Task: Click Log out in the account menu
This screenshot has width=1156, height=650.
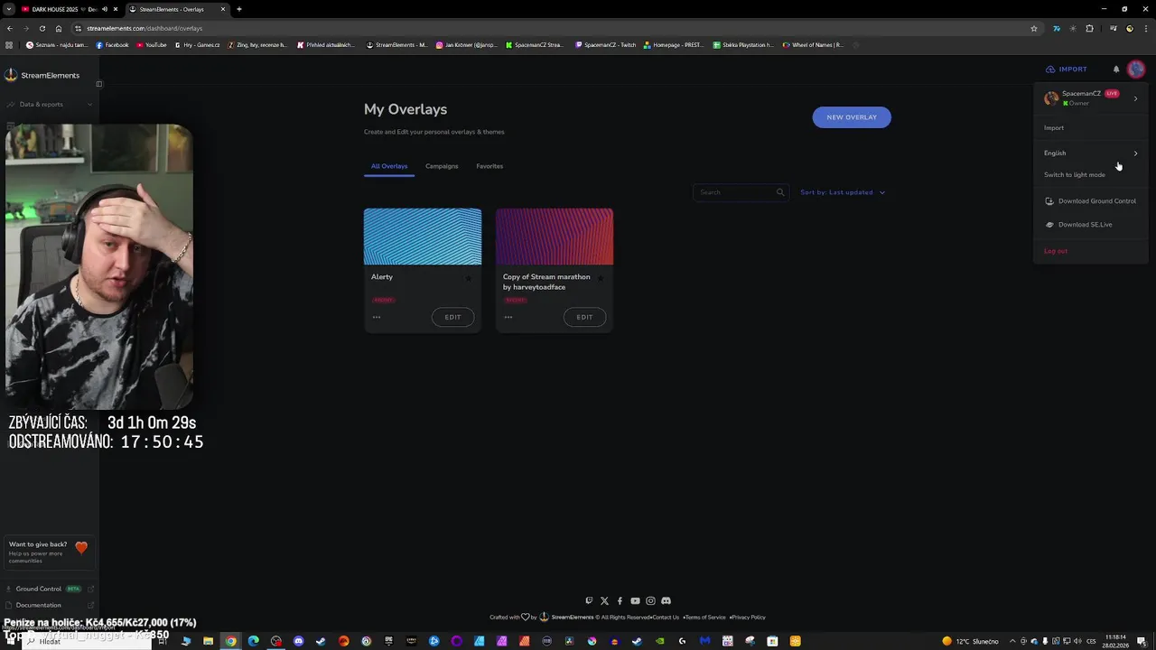Action: 1056,251
